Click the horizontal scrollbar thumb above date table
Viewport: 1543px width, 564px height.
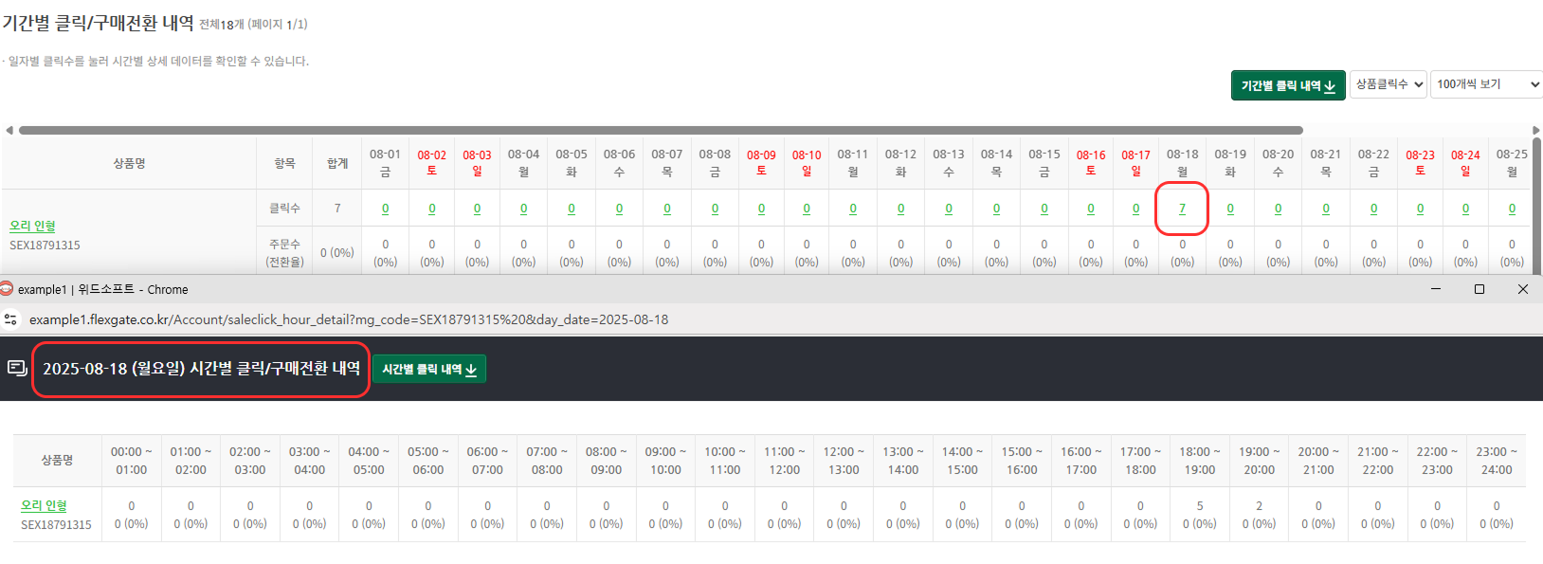661,131
